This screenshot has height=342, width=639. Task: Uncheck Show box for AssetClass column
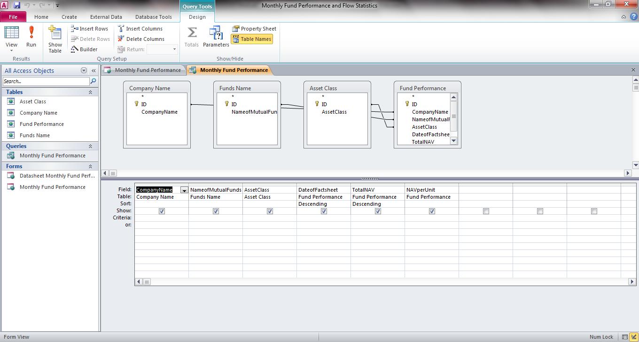(270, 211)
